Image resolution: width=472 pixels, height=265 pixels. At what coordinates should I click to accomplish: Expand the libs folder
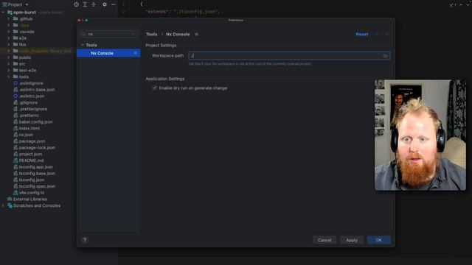[x=9, y=44]
